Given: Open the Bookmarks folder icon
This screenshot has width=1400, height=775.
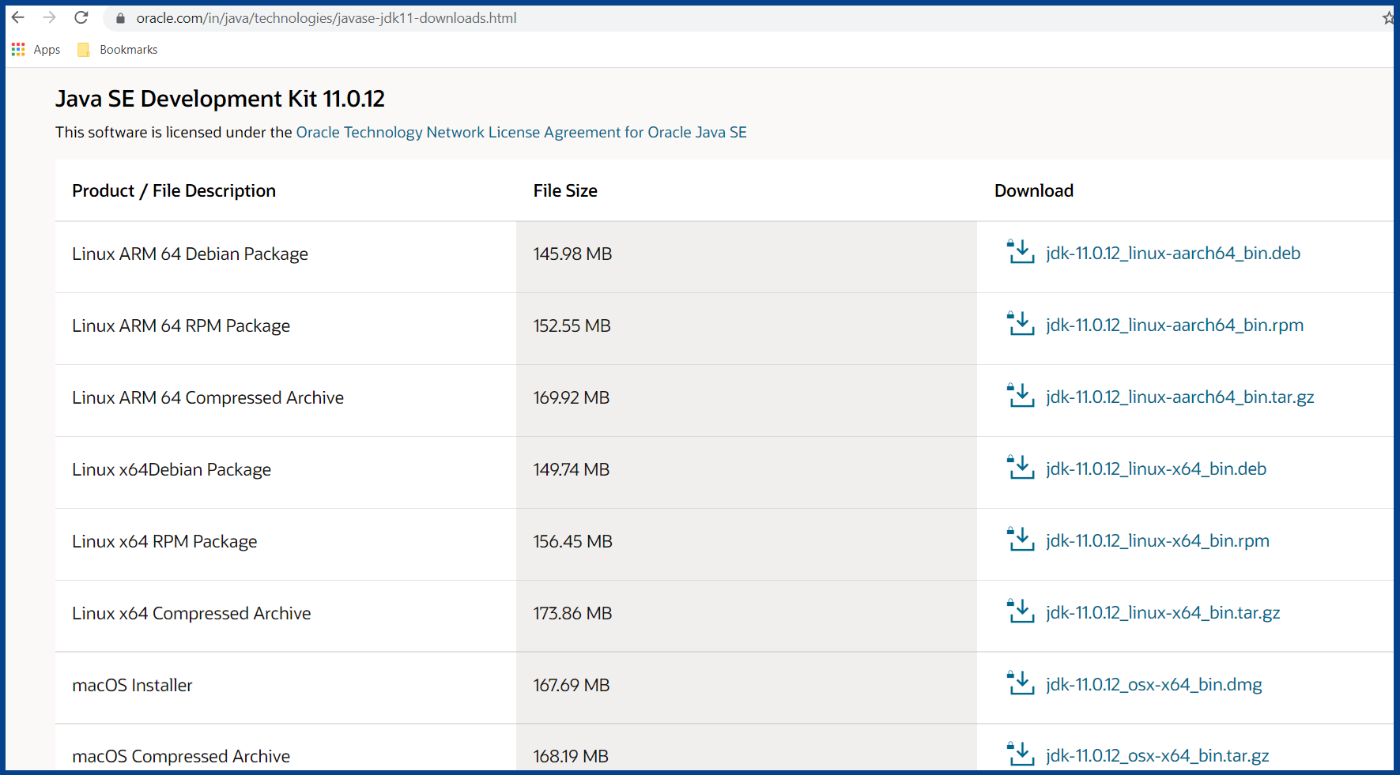Looking at the screenshot, I should point(84,50).
